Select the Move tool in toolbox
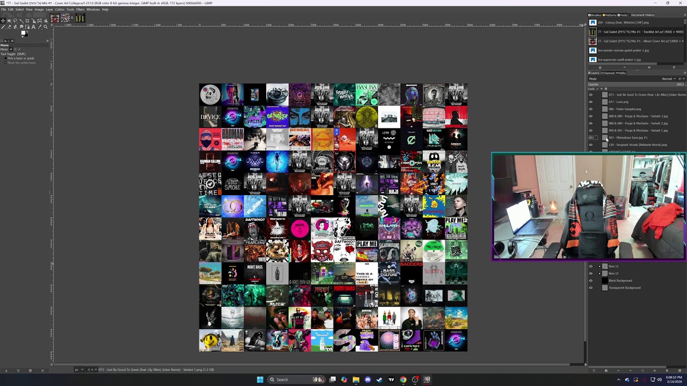Viewport: 687px width, 386px height. pos(3,21)
